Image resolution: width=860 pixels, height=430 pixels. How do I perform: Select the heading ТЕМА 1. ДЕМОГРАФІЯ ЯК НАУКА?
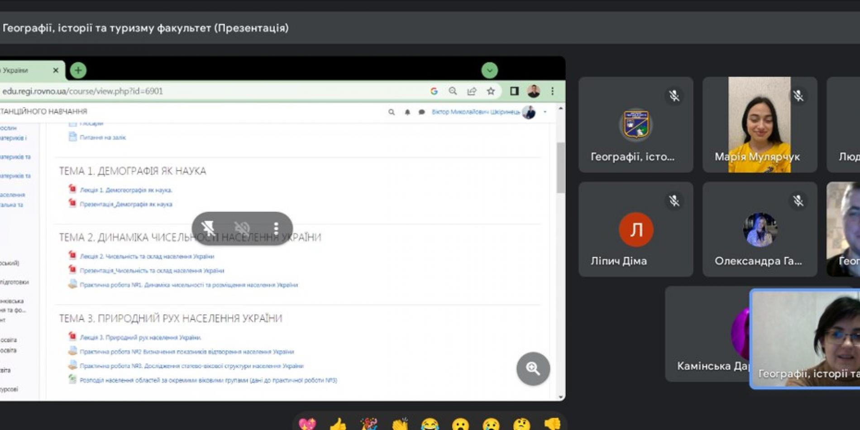pos(133,171)
